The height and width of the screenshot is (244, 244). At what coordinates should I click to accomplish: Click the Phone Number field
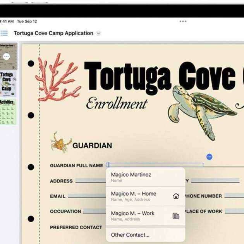coord(234,196)
